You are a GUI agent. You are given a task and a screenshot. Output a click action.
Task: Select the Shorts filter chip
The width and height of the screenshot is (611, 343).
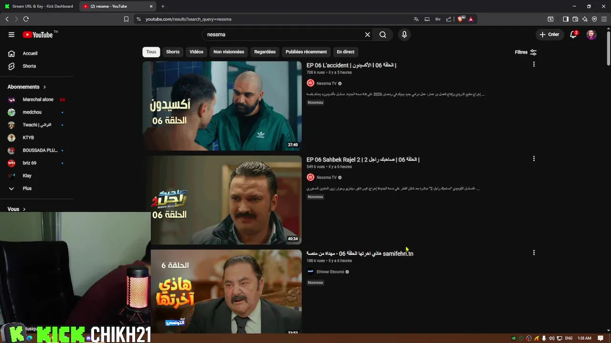click(173, 51)
